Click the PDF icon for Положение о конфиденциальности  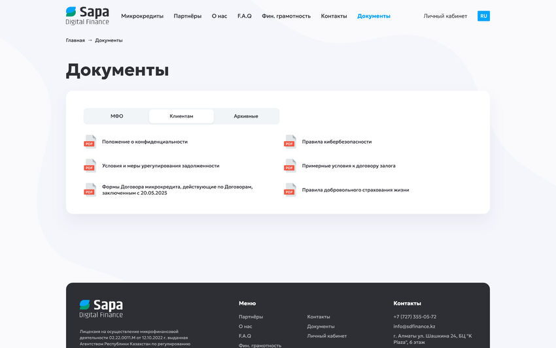pyautogui.click(x=90, y=142)
